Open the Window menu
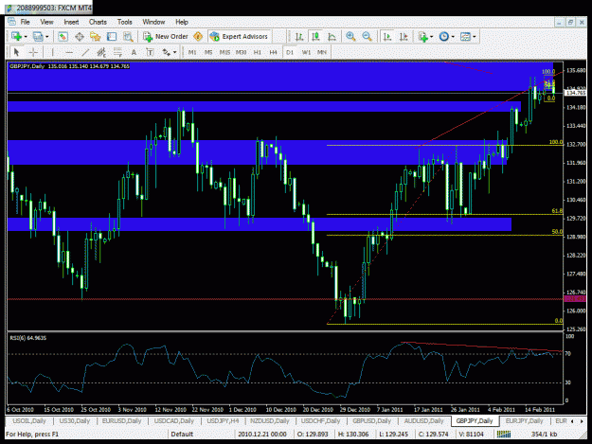This screenshot has height=444, width=592. tap(153, 22)
